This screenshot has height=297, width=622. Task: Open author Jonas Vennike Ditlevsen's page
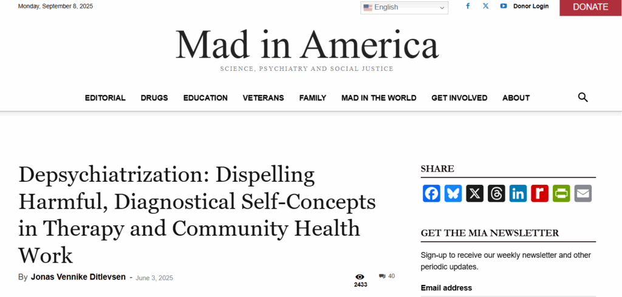[78, 277]
